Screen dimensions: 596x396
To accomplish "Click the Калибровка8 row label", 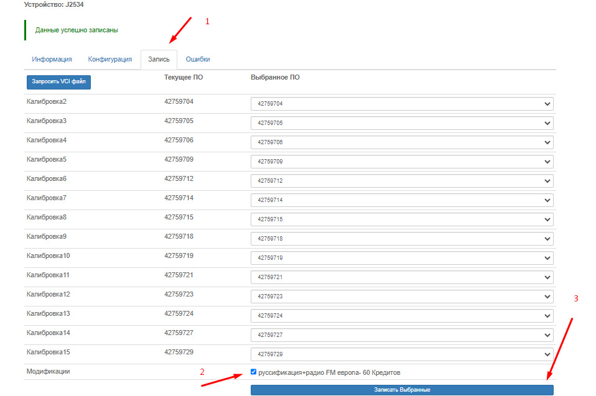I will tap(47, 218).
